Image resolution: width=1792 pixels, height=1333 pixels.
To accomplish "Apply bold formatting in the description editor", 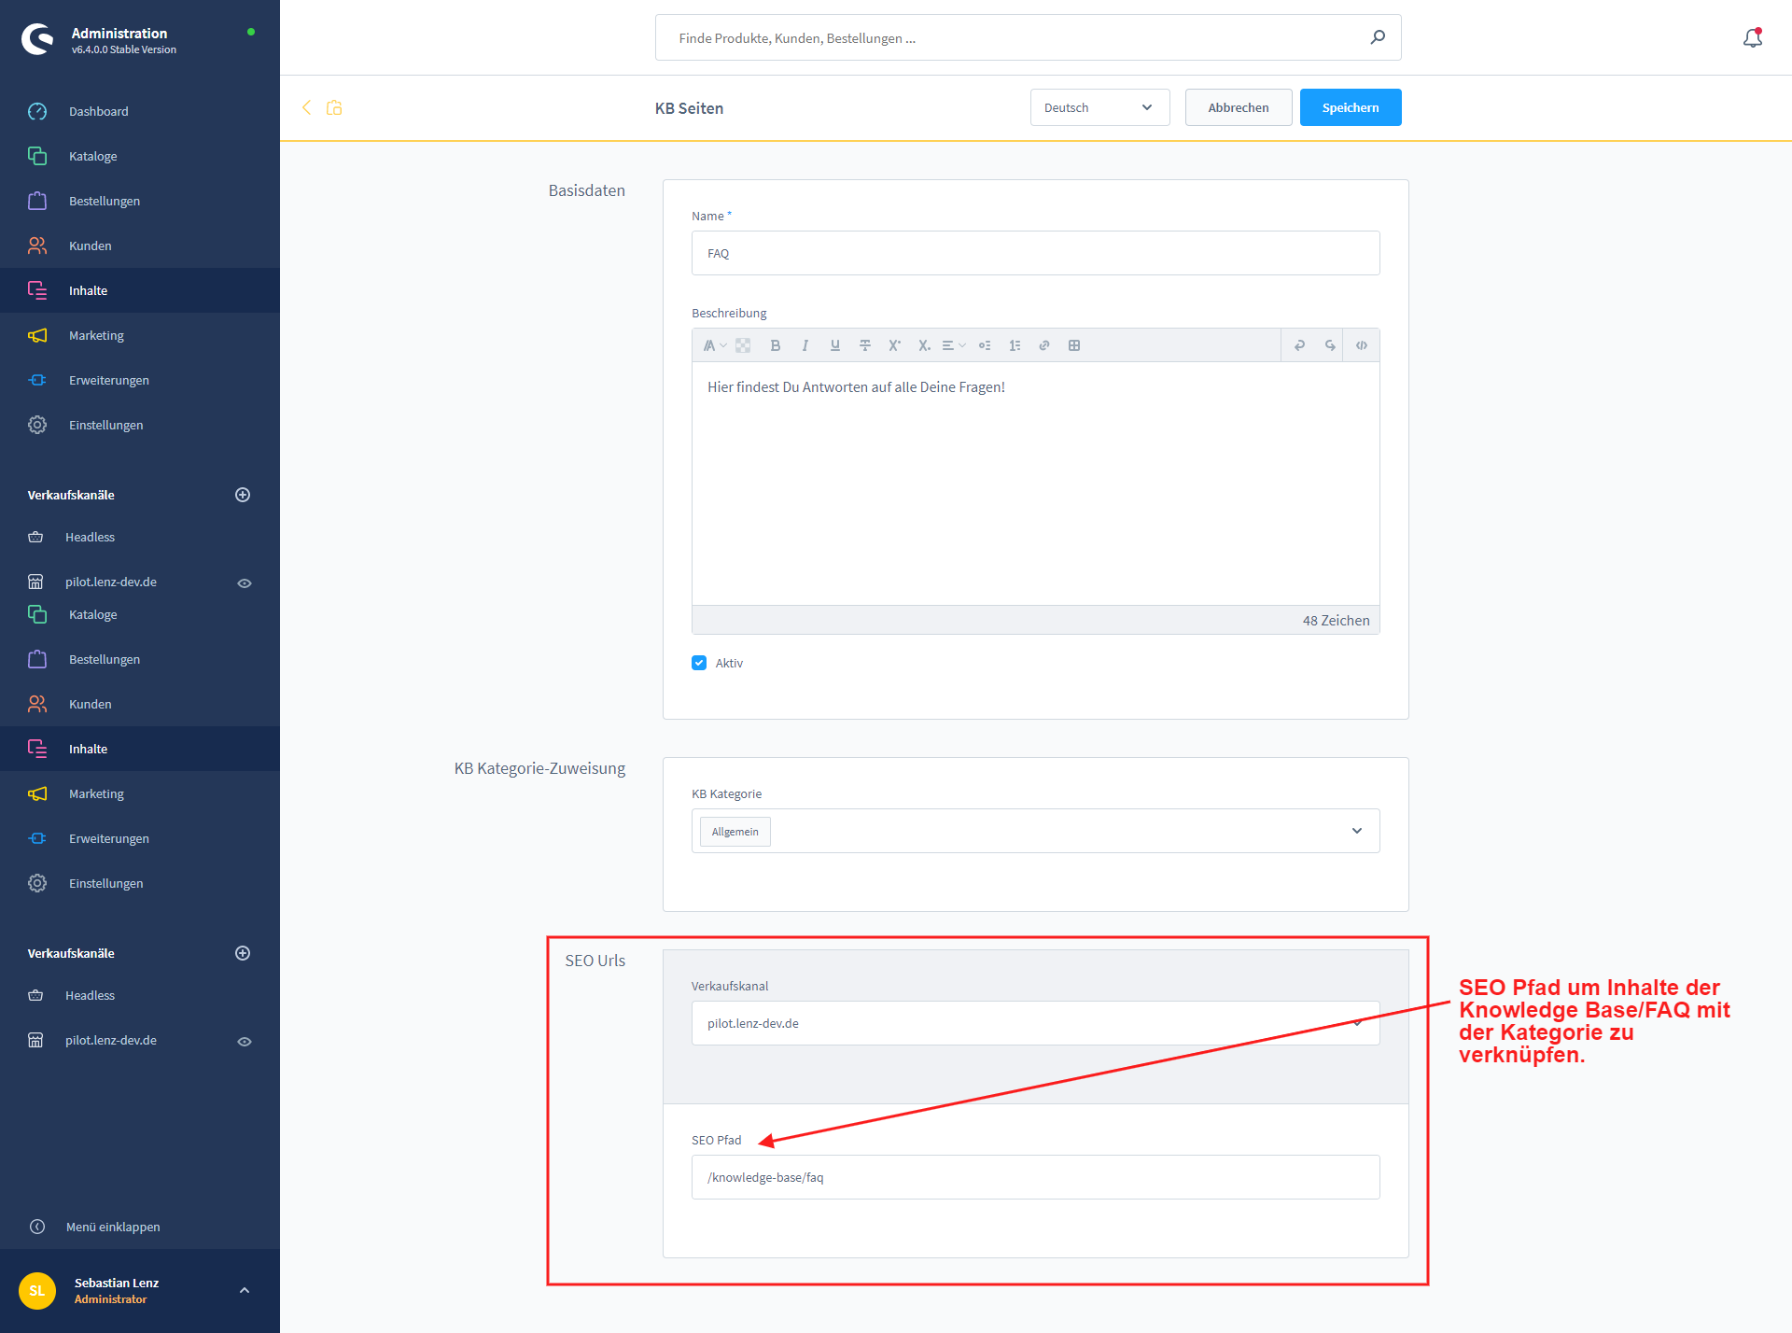I will 775,345.
